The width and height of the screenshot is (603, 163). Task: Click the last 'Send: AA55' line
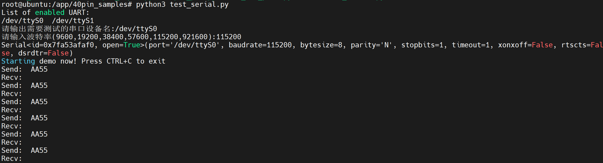coord(24,150)
